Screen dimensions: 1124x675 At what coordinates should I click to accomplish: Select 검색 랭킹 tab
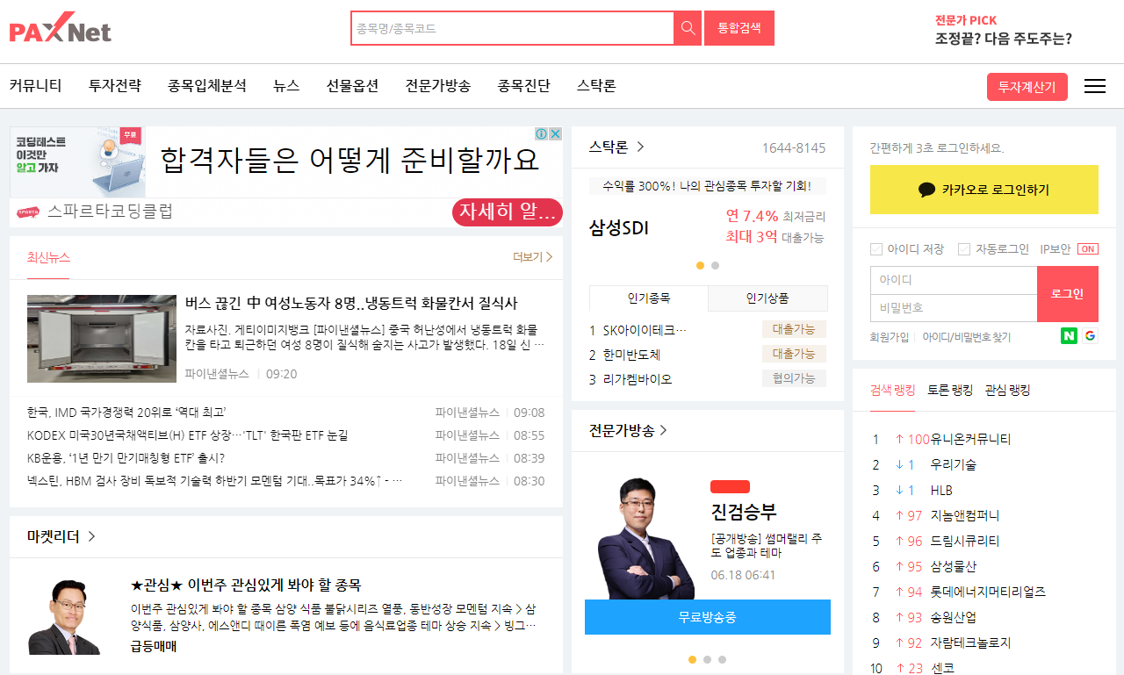coord(892,391)
